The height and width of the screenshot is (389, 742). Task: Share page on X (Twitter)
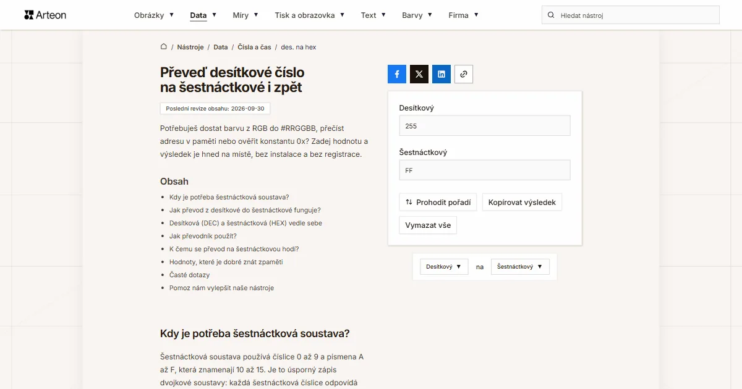click(419, 74)
